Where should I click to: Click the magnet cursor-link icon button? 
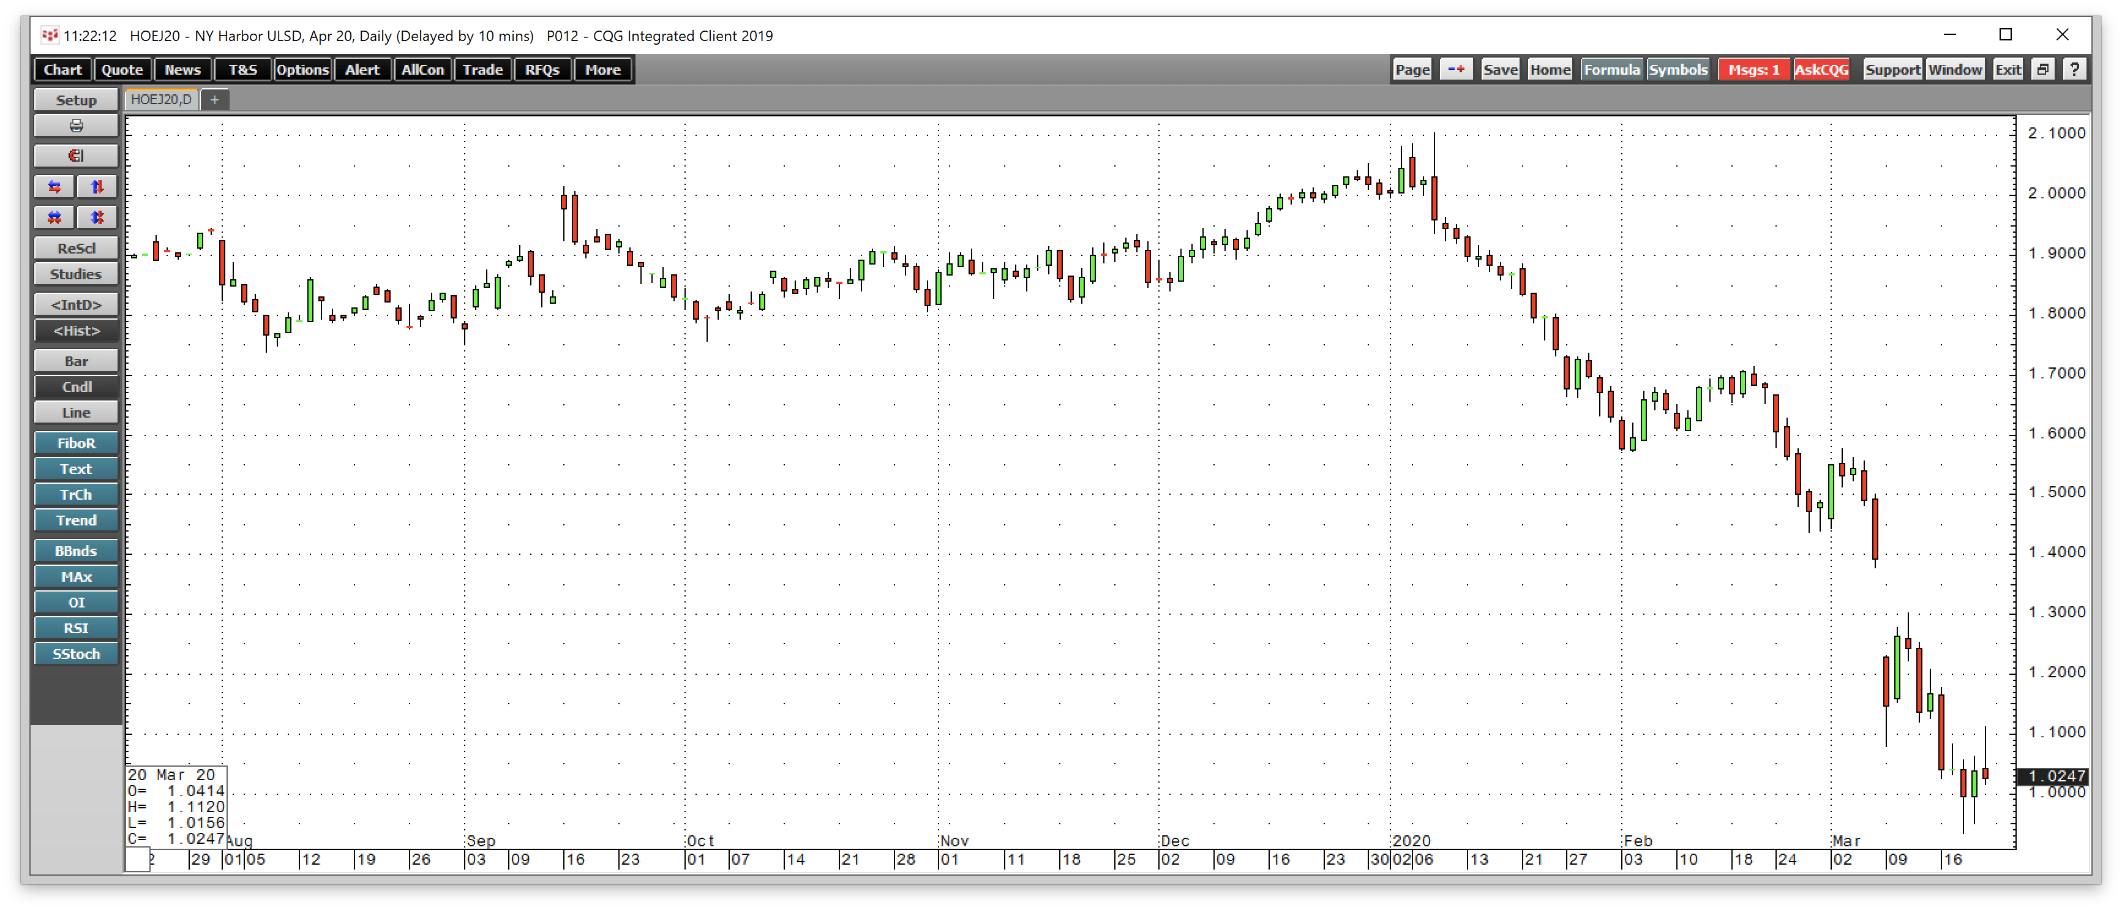[x=76, y=156]
